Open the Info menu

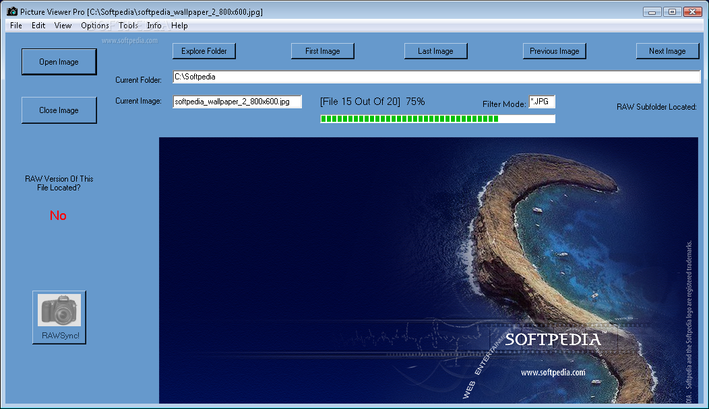click(154, 26)
